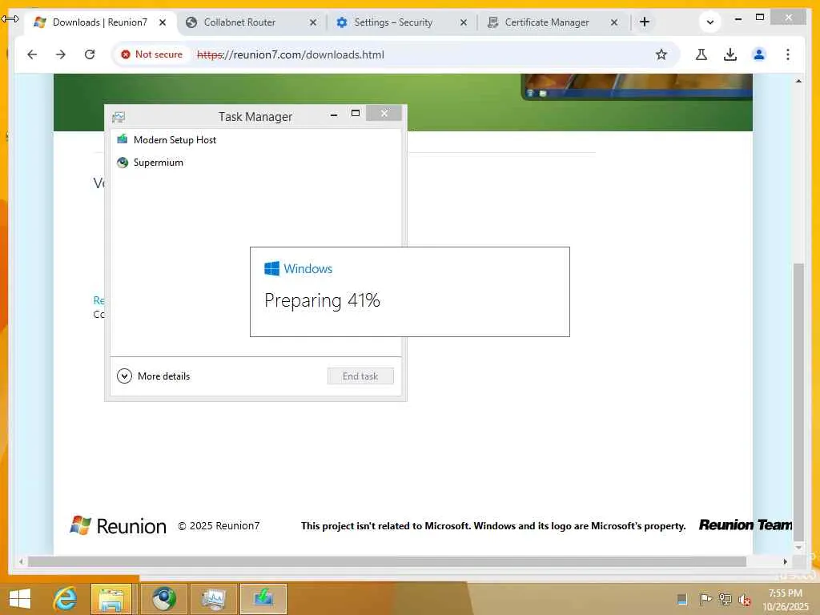Click the horizontal scroll left arrow
The height and width of the screenshot is (615, 820).
tap(21, 561)
